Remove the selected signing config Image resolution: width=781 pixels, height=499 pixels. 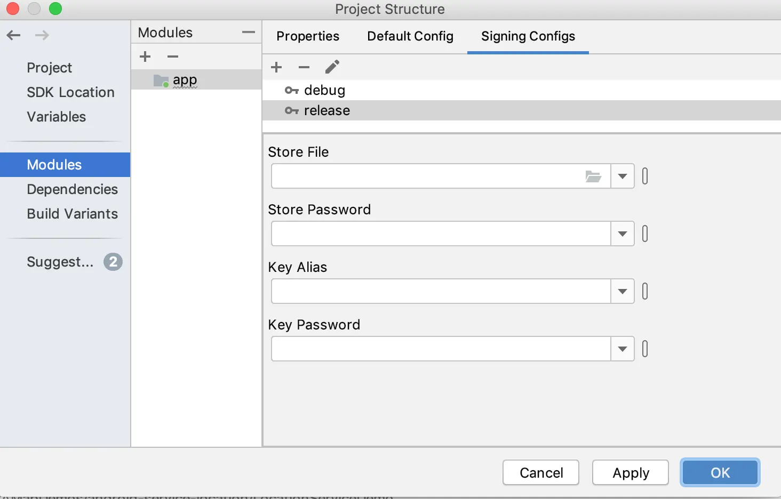[304, 67]
